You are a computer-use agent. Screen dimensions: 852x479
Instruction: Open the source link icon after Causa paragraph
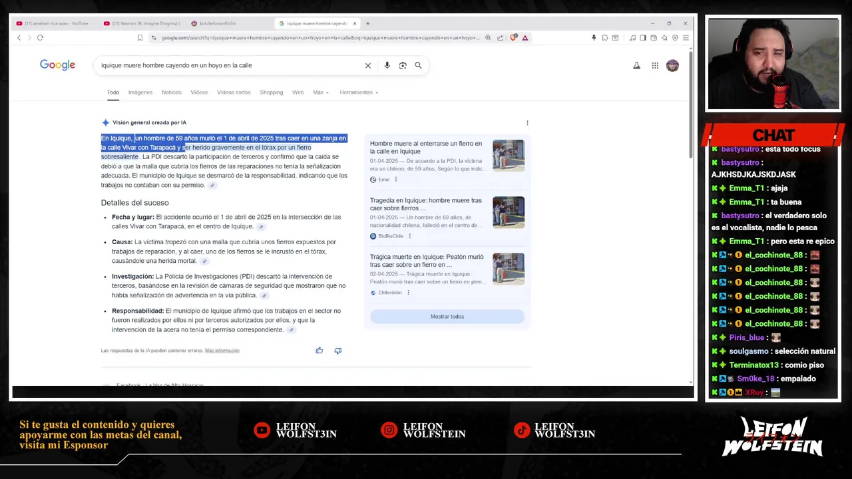(205, 261)
